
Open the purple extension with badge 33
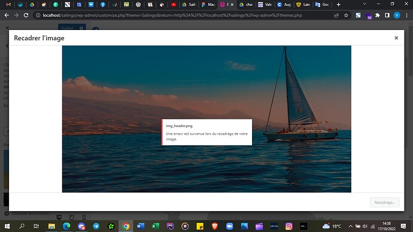(x=368, y=16)
